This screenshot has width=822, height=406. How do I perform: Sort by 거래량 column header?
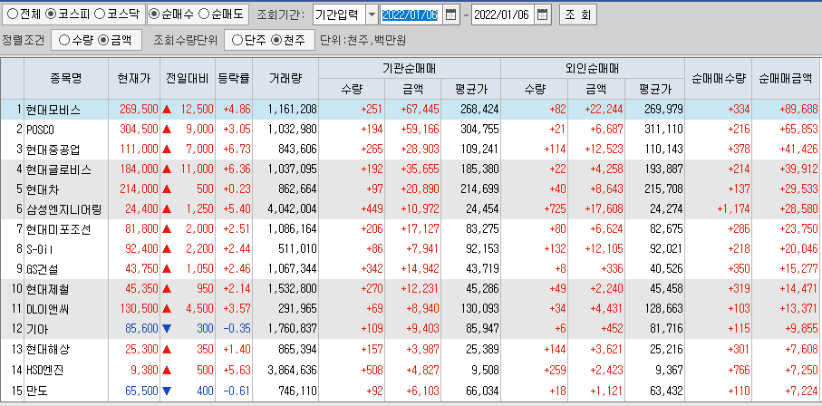coord(285,79)
